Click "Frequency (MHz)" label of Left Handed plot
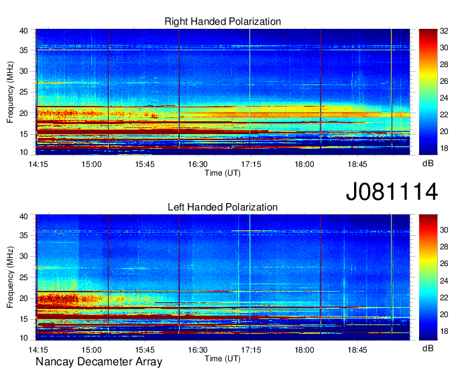 (10, 277)
